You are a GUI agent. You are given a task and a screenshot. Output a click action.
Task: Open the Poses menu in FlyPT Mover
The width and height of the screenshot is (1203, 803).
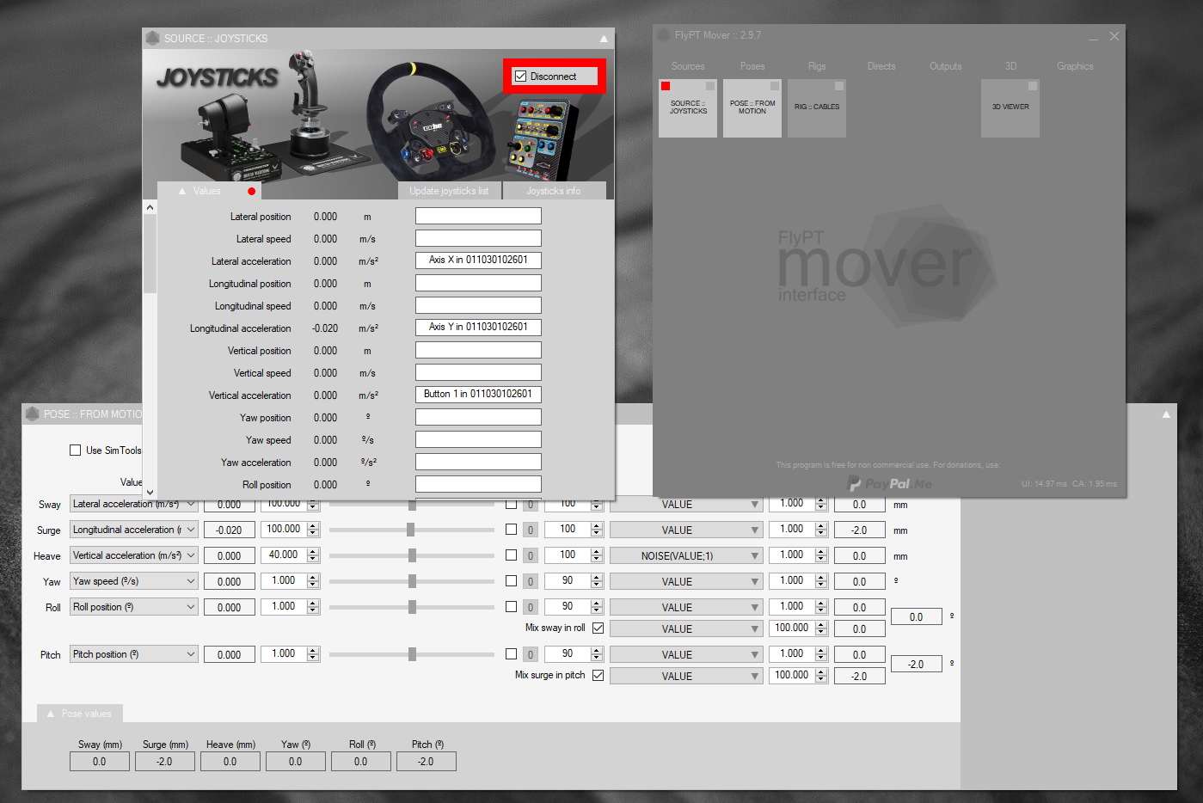(x=752, y=66)
